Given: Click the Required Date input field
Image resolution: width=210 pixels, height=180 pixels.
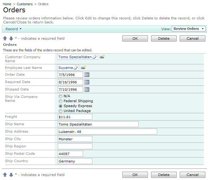Looking at the screenshot, I should tap(70, 82).
